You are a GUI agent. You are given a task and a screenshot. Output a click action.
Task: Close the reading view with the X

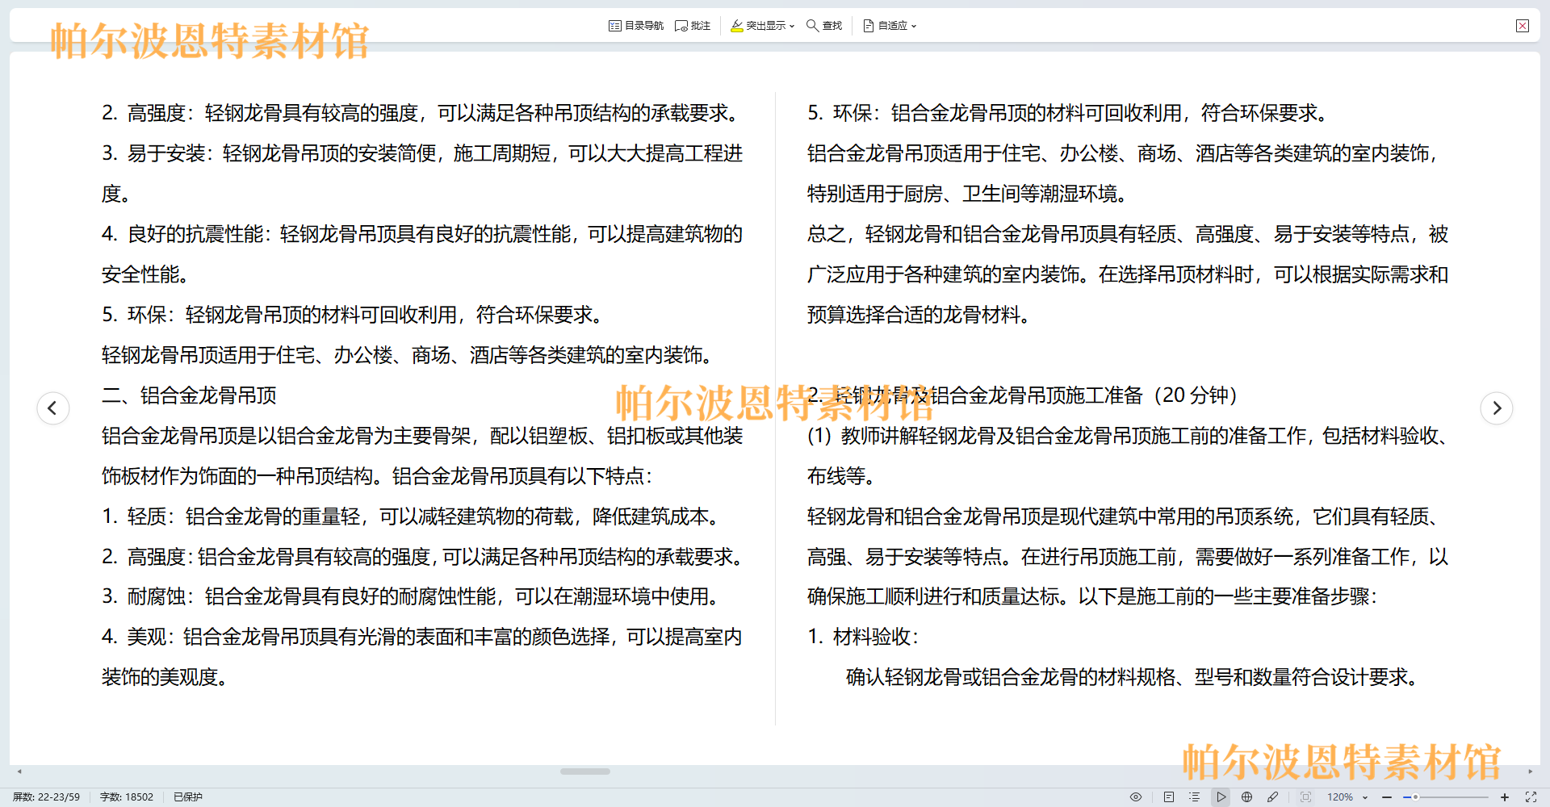click(x=1523, y=26)
